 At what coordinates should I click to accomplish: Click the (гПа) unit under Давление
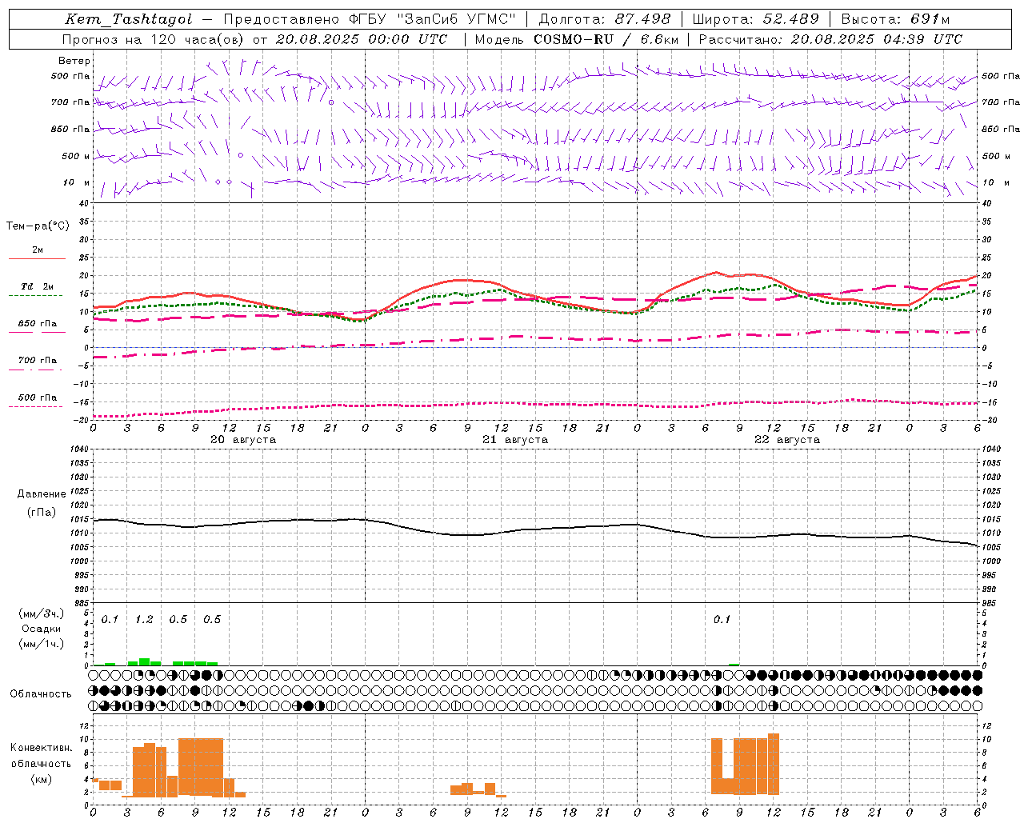42,513
